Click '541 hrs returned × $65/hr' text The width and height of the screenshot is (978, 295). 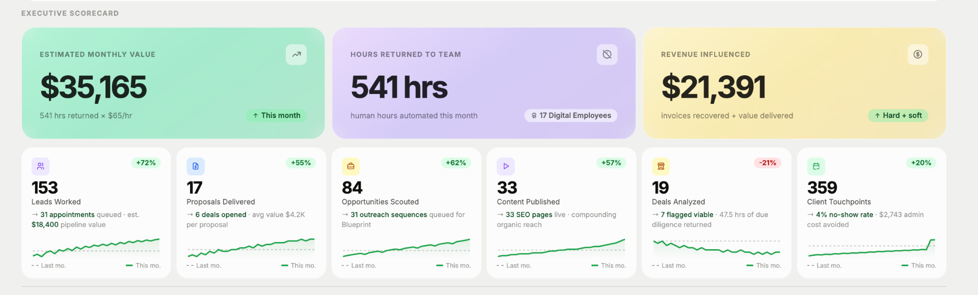point(86,115)
